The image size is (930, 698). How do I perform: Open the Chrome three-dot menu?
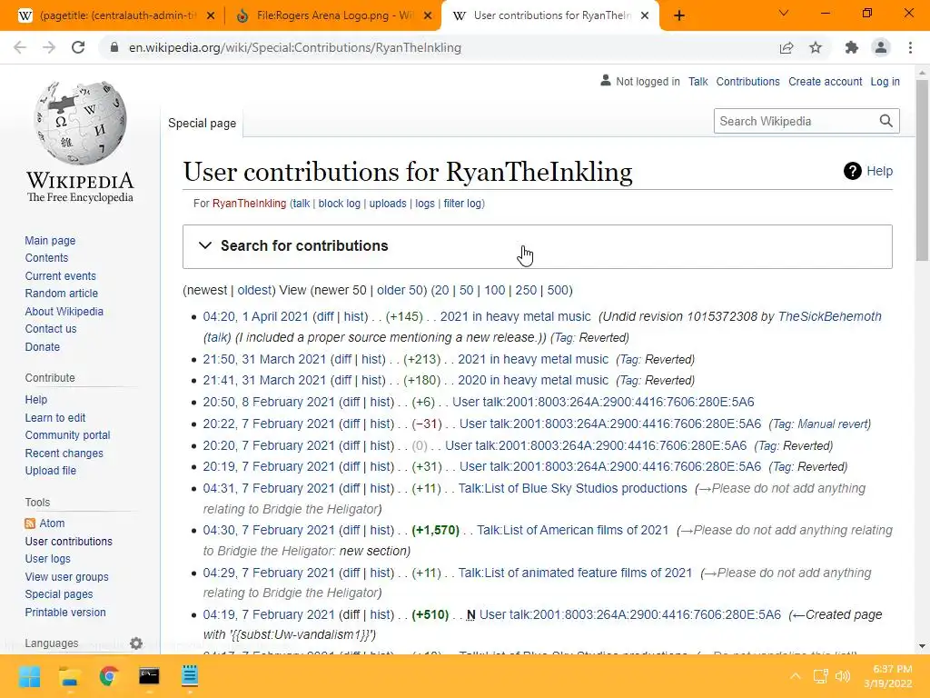(x=910, y=47)
